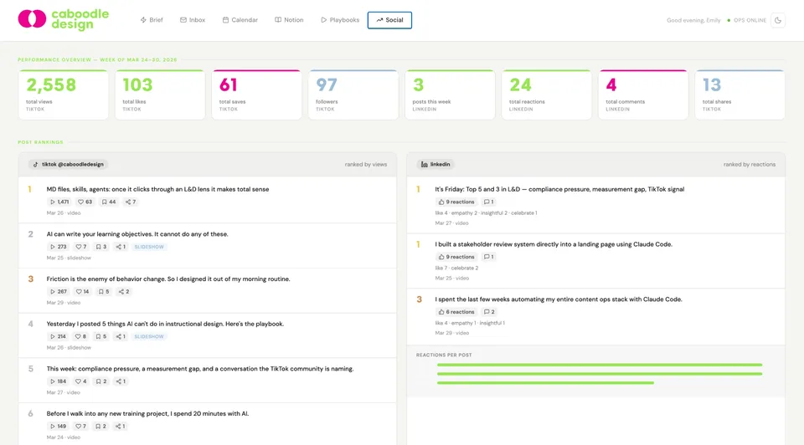Click the heart likes icon showing 63
The image size is (804, 445).
point(80,202)
